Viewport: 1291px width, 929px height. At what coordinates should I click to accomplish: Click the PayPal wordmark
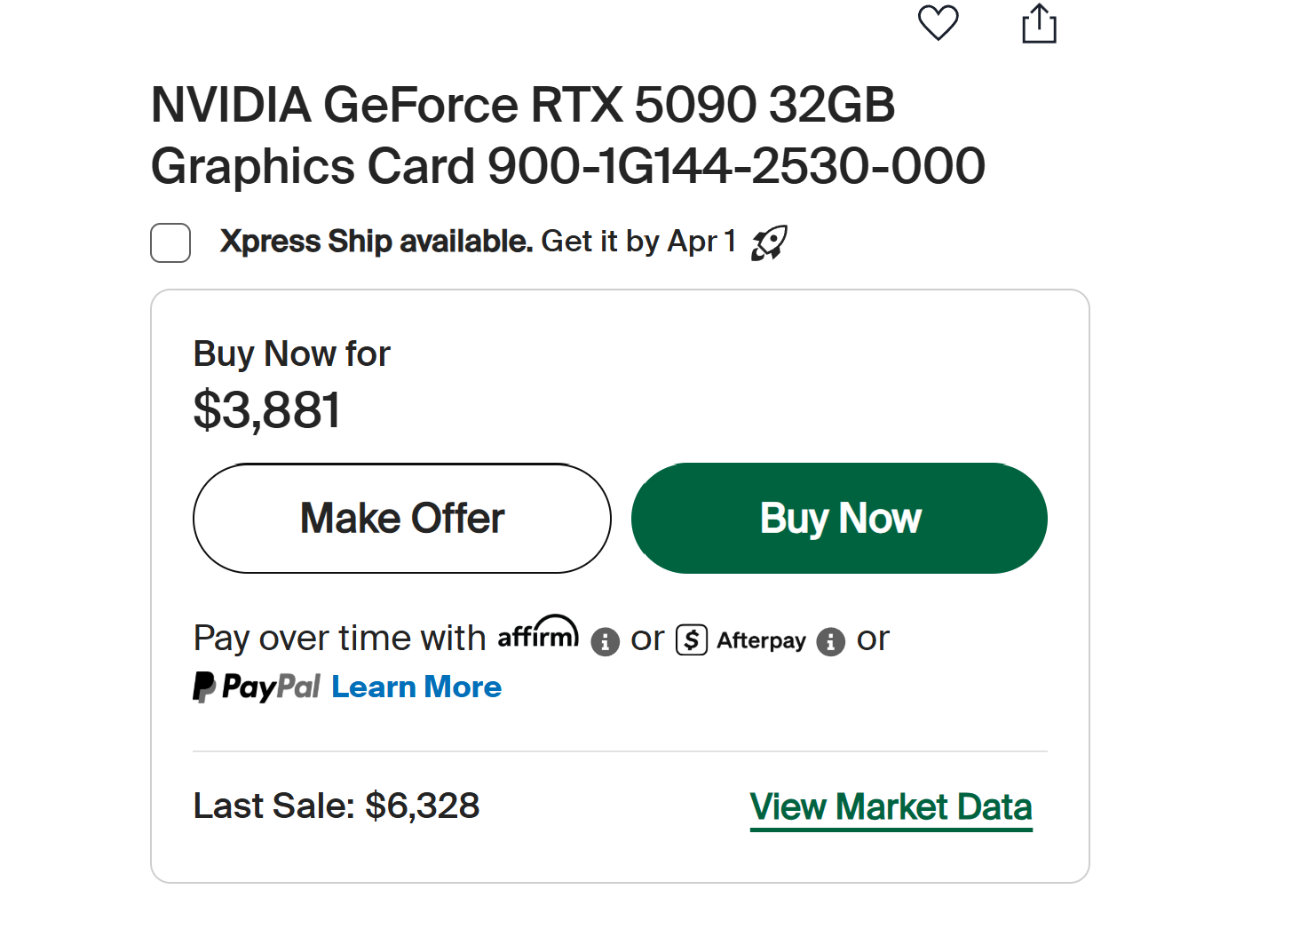click(271, 687)
